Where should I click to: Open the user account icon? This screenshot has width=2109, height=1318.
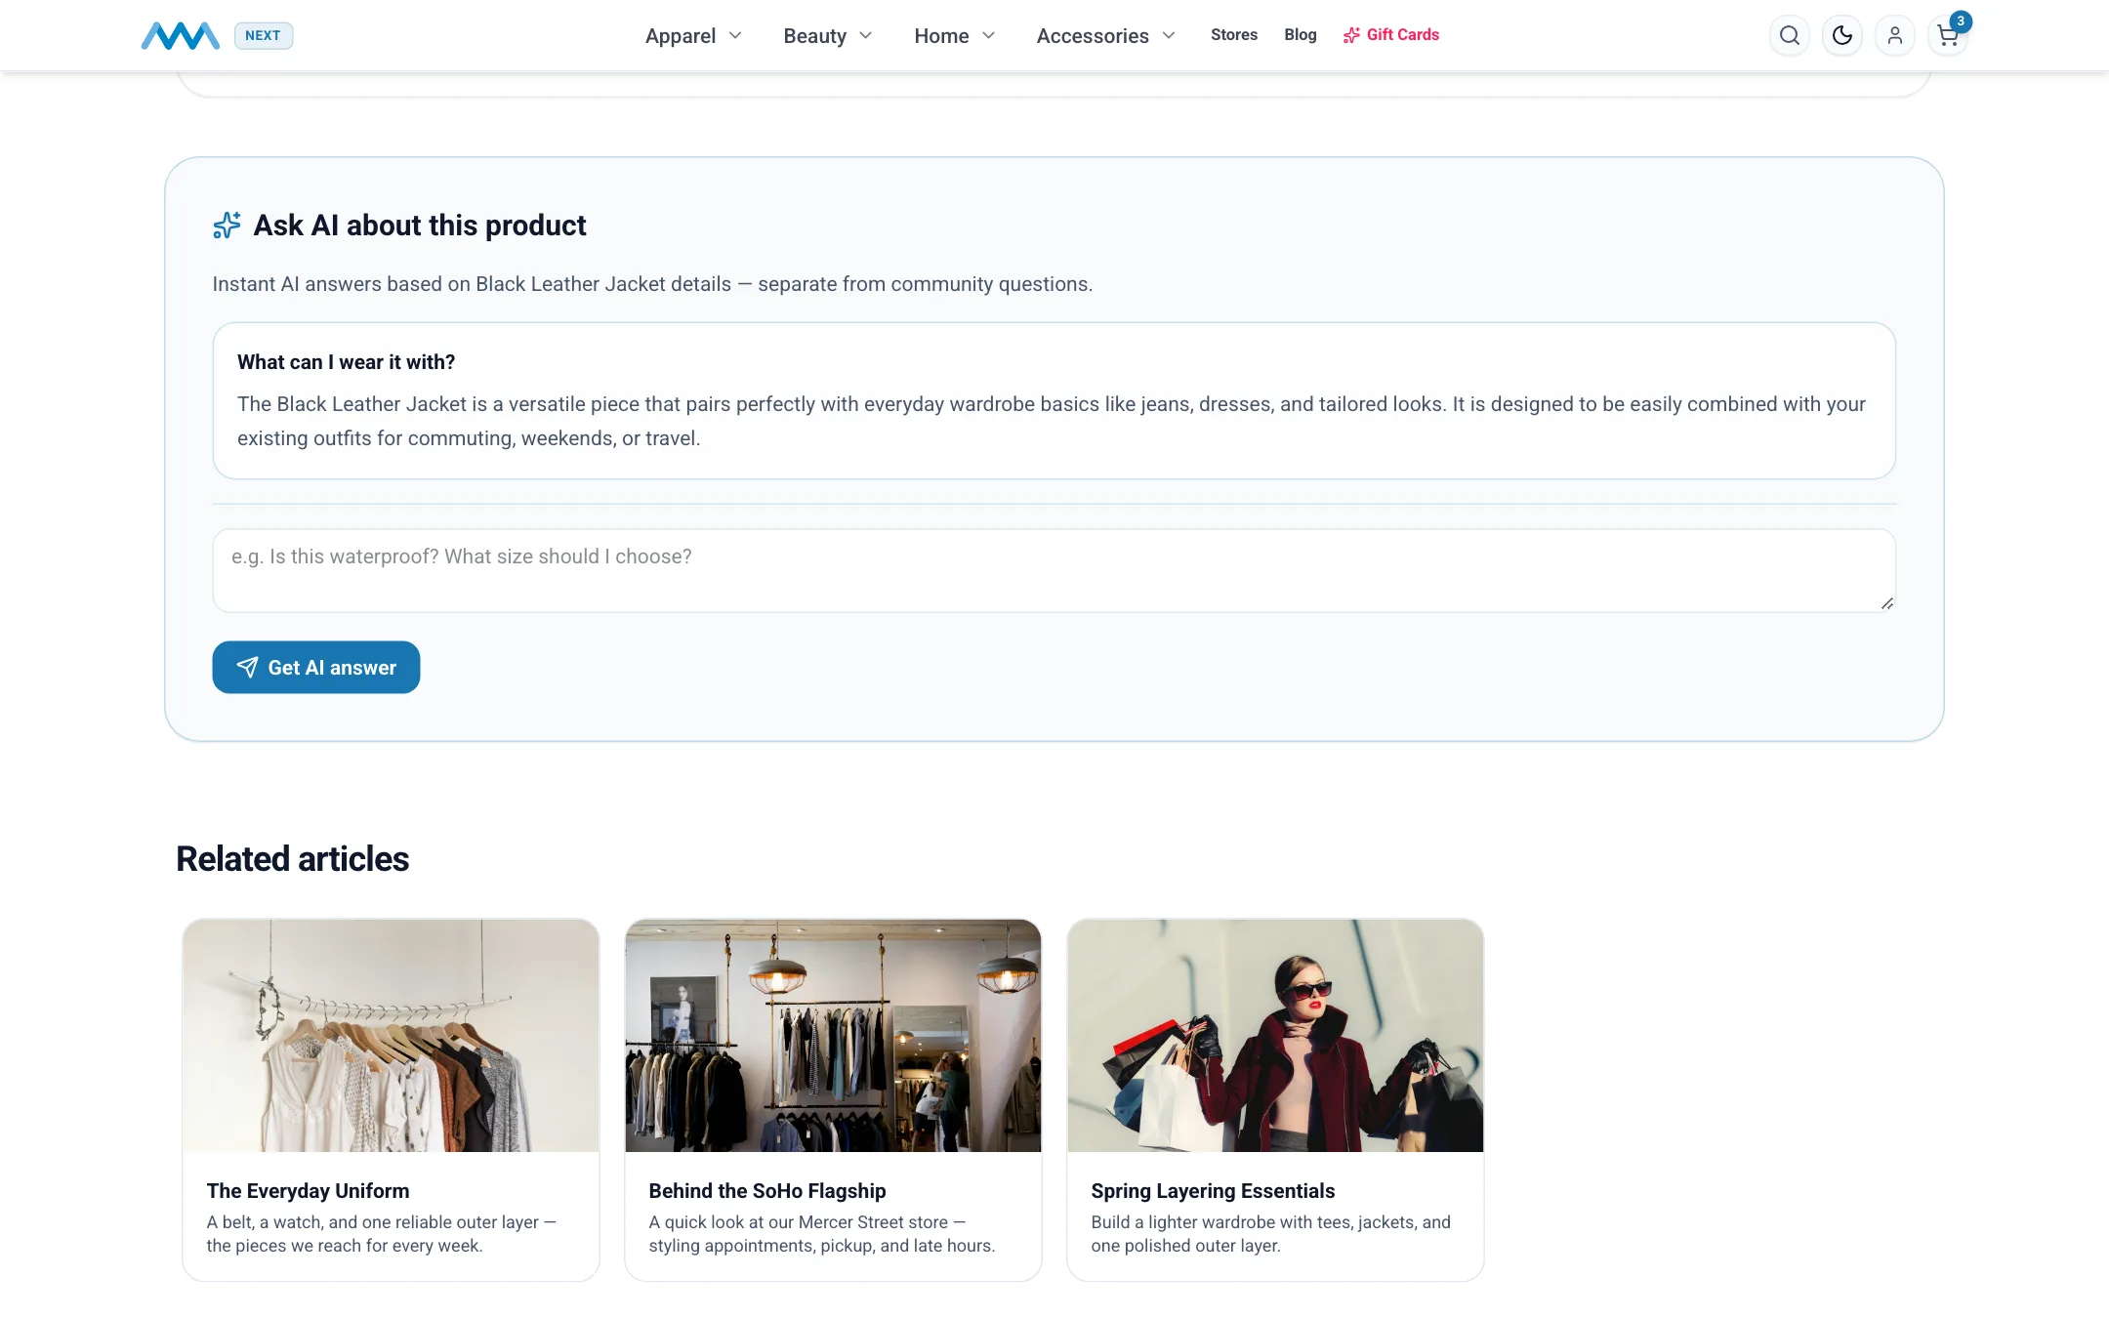1894,36
